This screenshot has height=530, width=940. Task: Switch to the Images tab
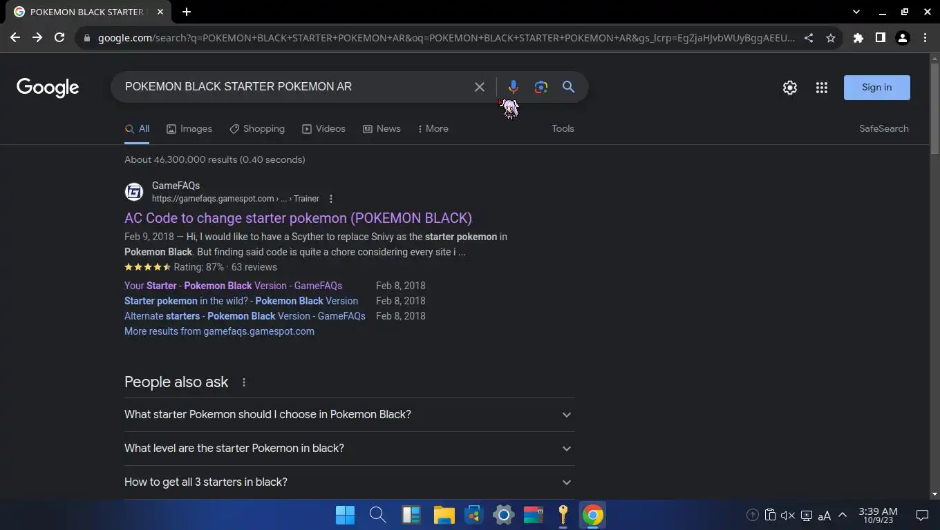click(x=189, y=129)
